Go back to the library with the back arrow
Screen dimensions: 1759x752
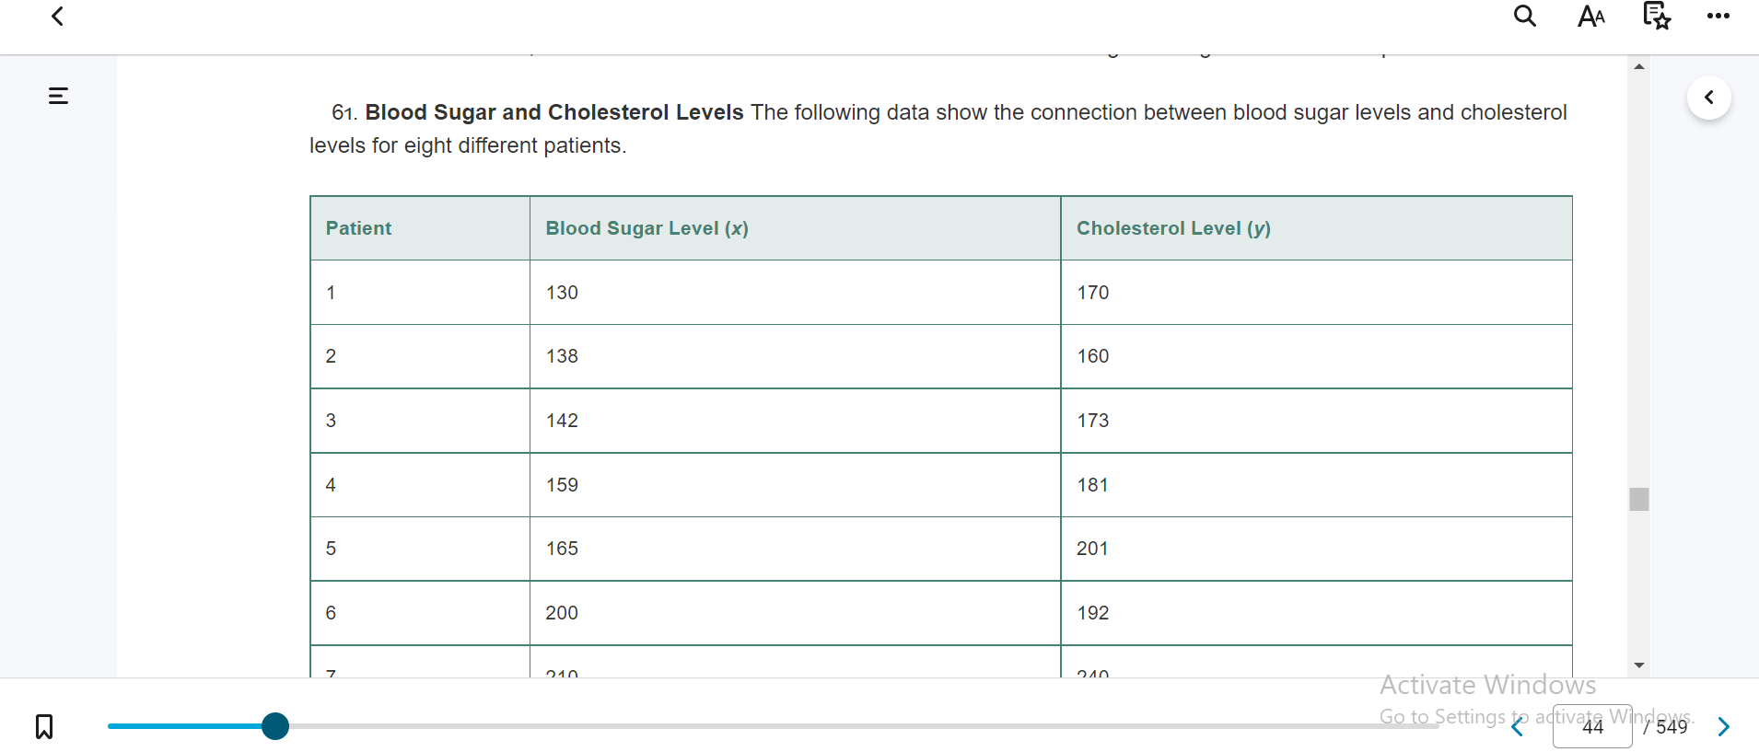(57, 16)
